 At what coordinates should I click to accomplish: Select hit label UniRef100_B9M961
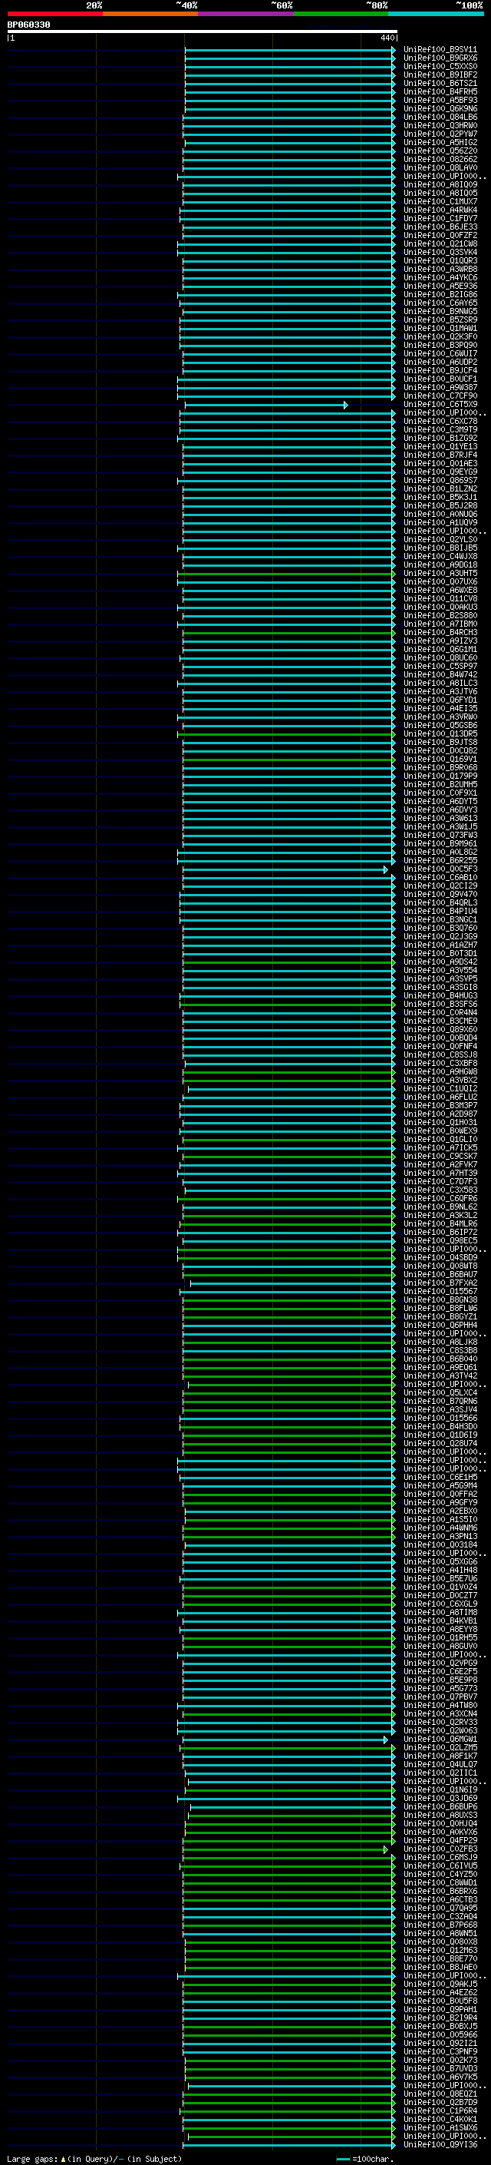(x=440, y=844)
